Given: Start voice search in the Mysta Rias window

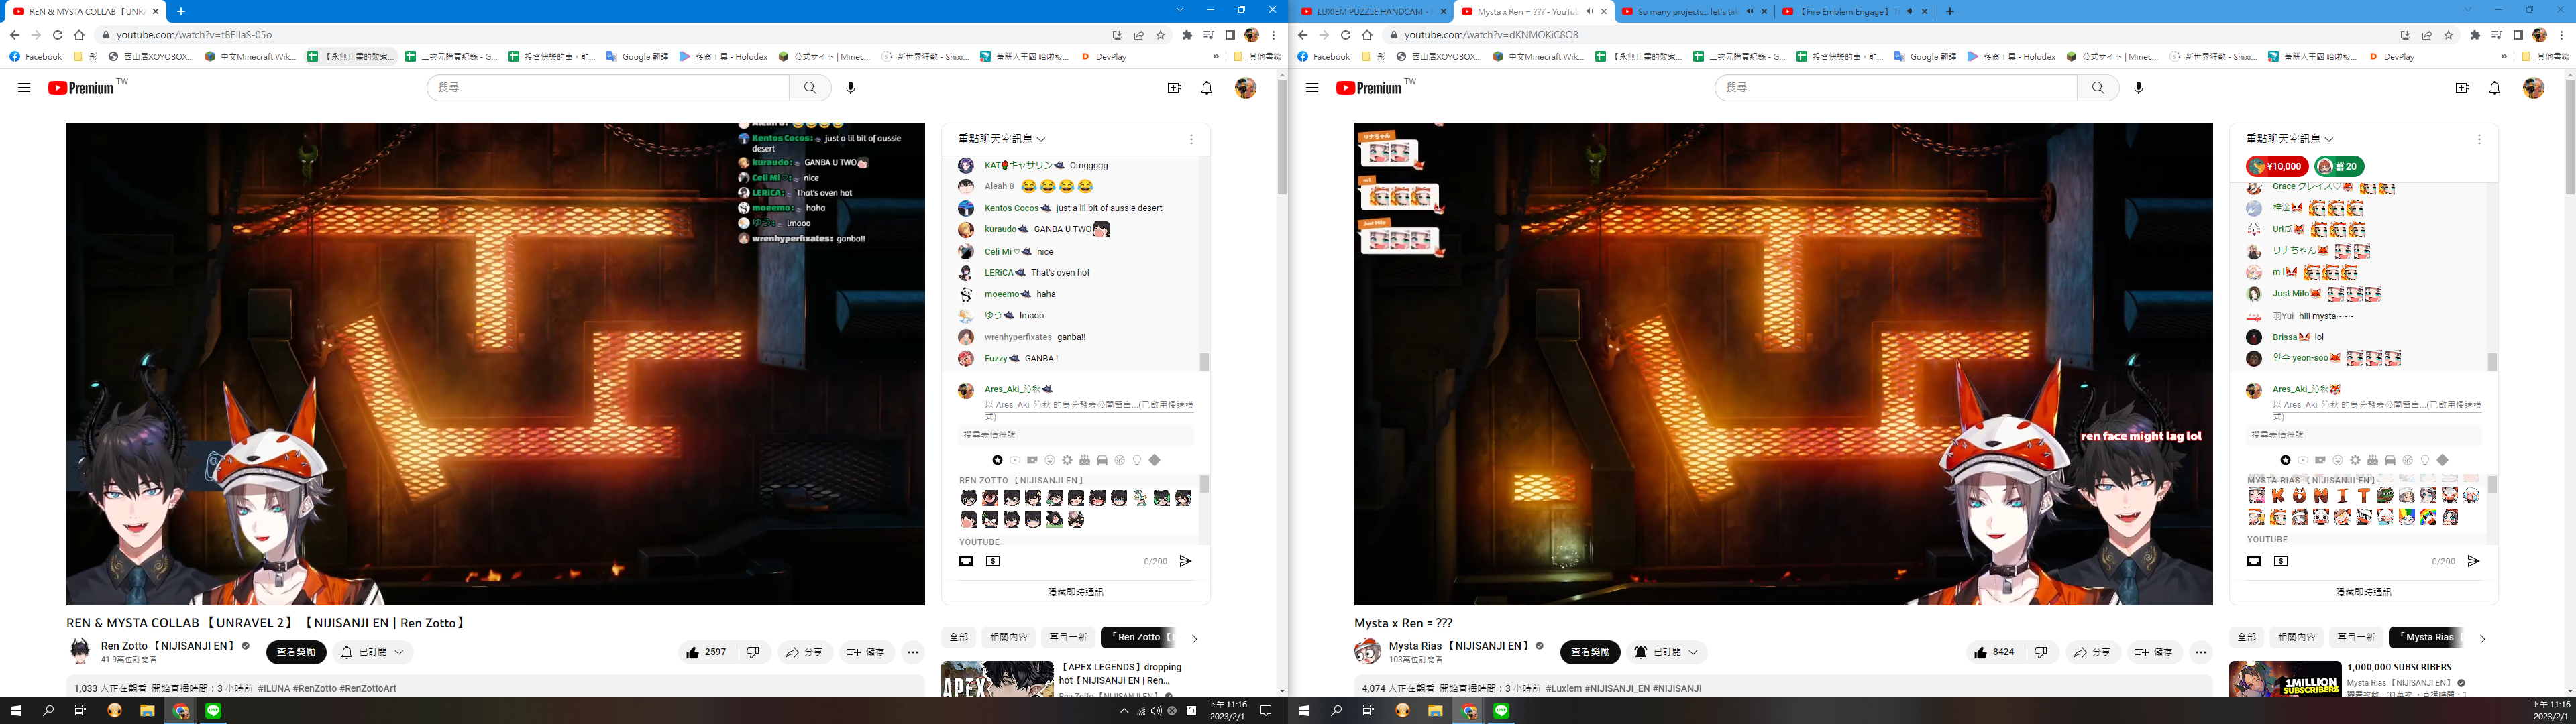Looking at the screenshot, I should [2139, 88].
